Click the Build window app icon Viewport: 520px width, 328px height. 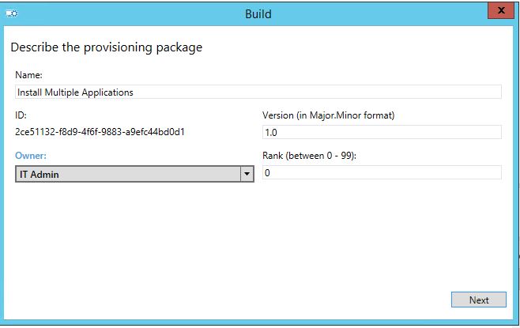(x=12, y=13)
